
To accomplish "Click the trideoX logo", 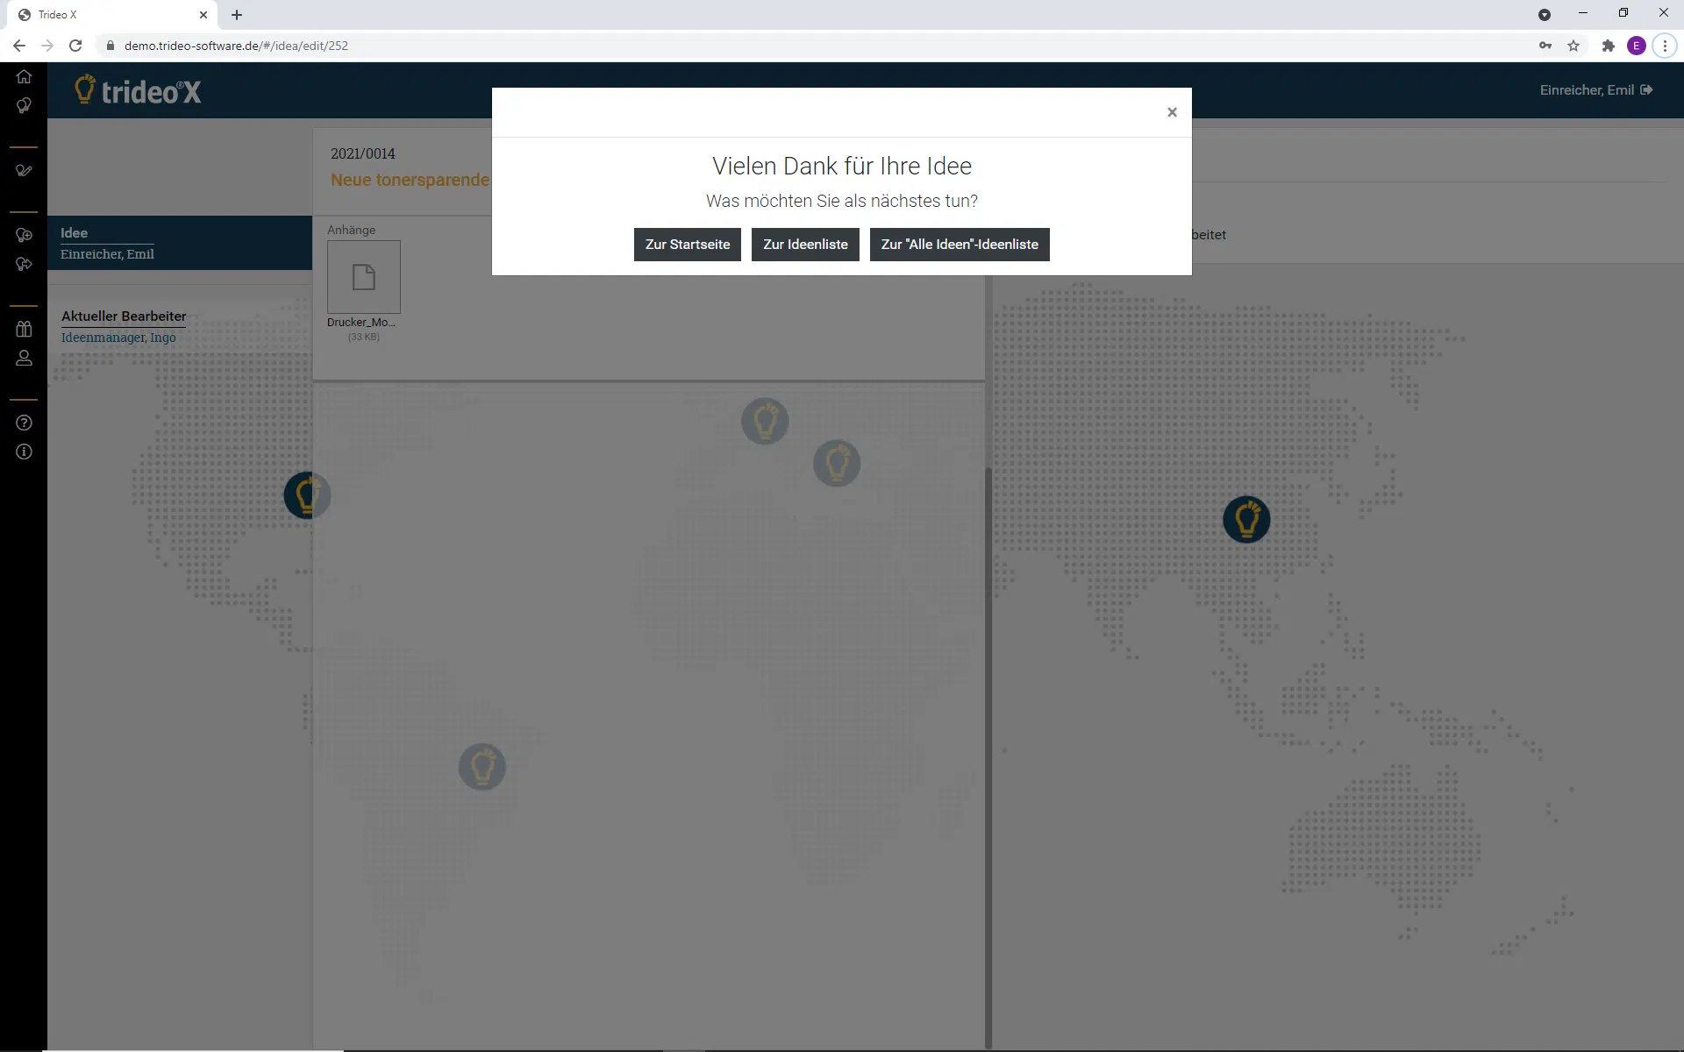I will pos(139,90).
